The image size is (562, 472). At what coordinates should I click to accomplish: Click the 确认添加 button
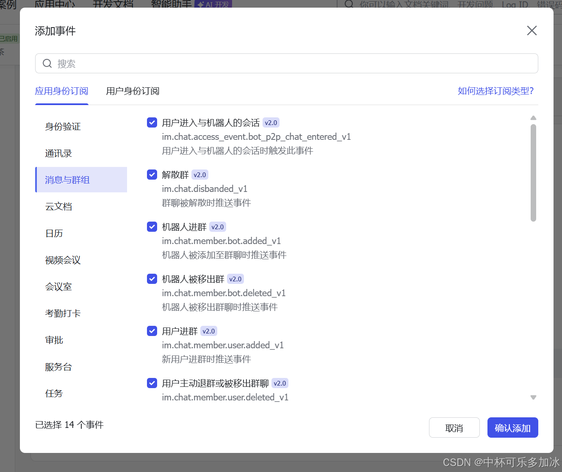pos(512,428)
